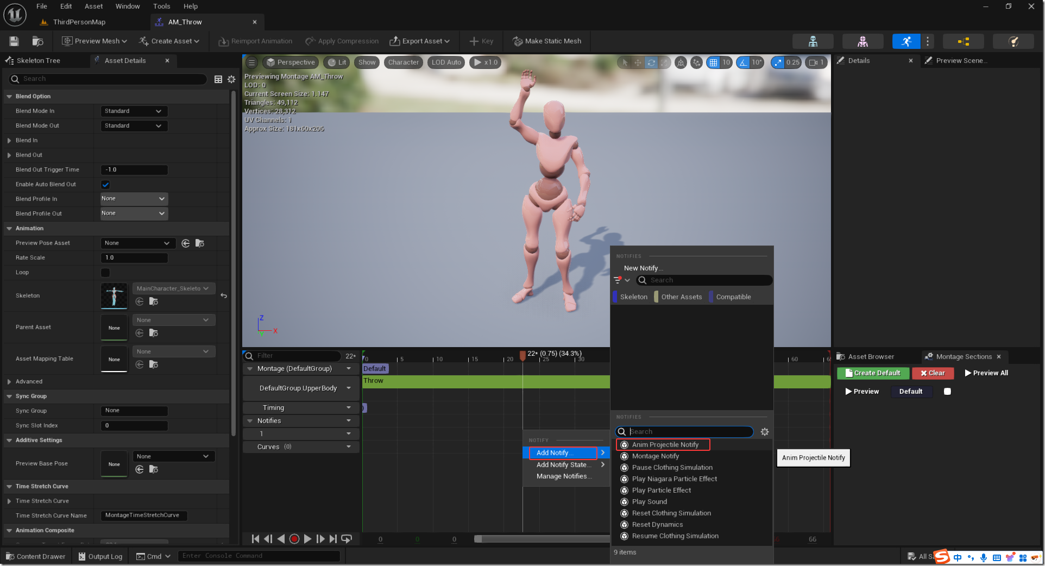
Task: Select Play Sound notify
Action: pyautogui.click(x=649, y=502)
